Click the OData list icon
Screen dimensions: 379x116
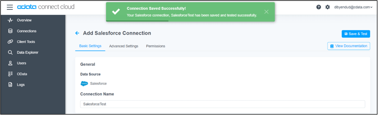pyautogui.click(x=10, y=74)
